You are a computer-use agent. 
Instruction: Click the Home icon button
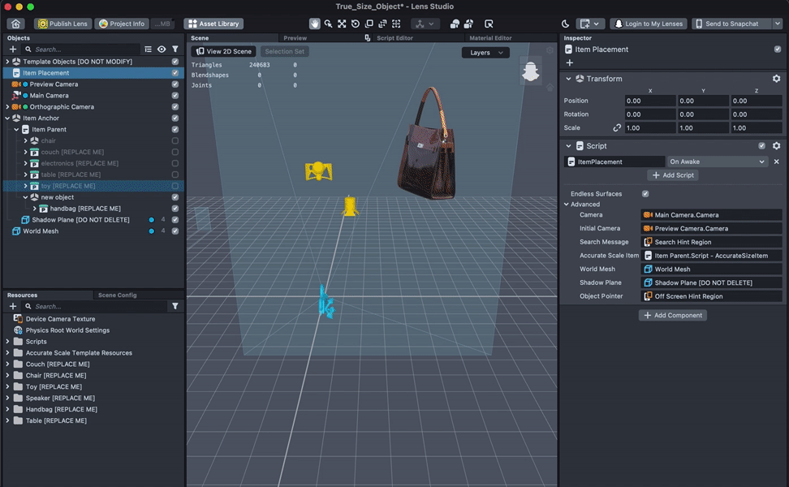[15, 24]
